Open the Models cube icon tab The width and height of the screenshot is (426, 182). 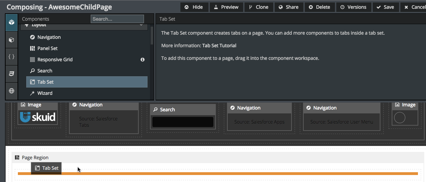pos(12,40)
